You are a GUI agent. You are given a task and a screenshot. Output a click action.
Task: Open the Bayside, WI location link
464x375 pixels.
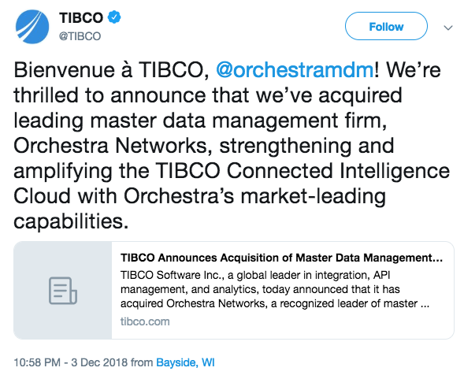[x=185, y=362]
